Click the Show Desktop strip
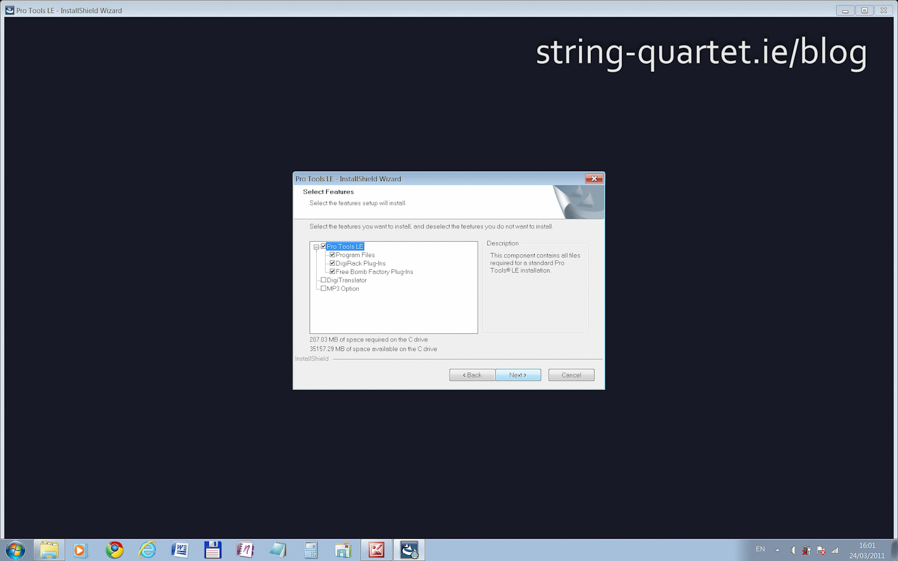The image size is (898, 561). pos(894,550)
